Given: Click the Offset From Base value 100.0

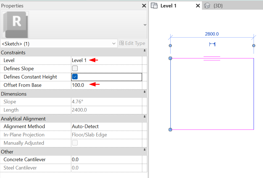Looking at the screenshot, I should point(78,85).
